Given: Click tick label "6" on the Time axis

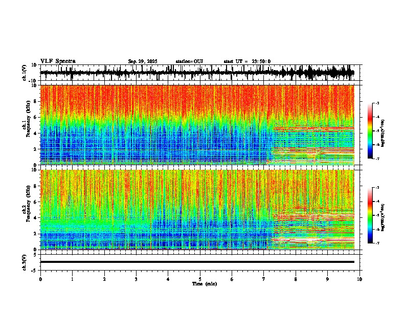Looking at the screenshot, I should pos(232,279).
